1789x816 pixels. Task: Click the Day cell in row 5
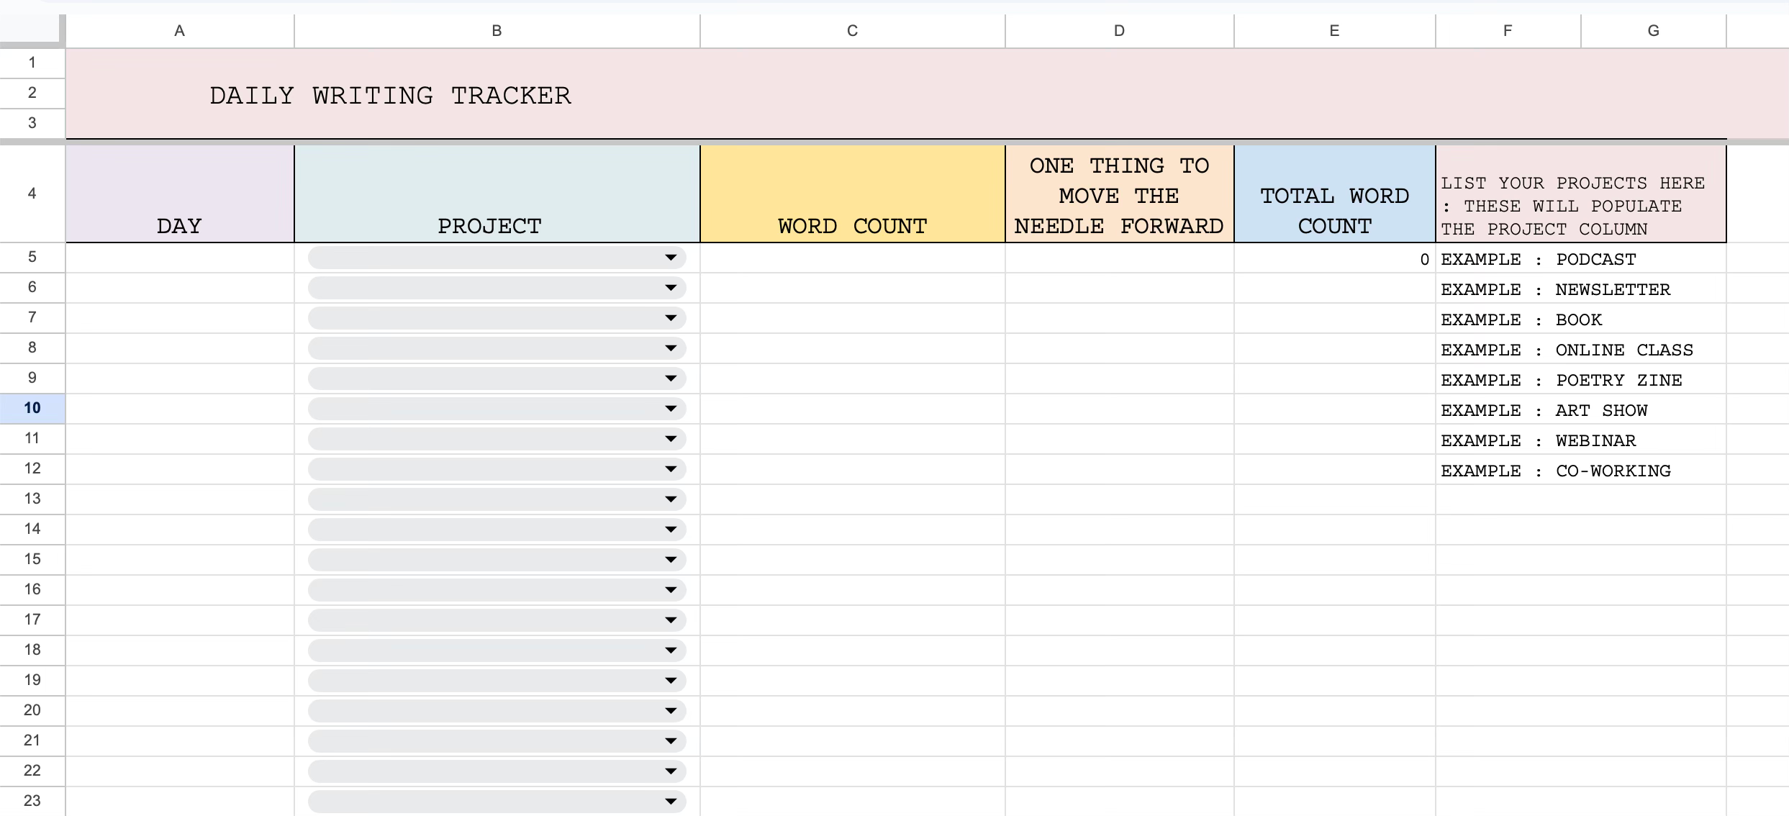pos(179,258)
